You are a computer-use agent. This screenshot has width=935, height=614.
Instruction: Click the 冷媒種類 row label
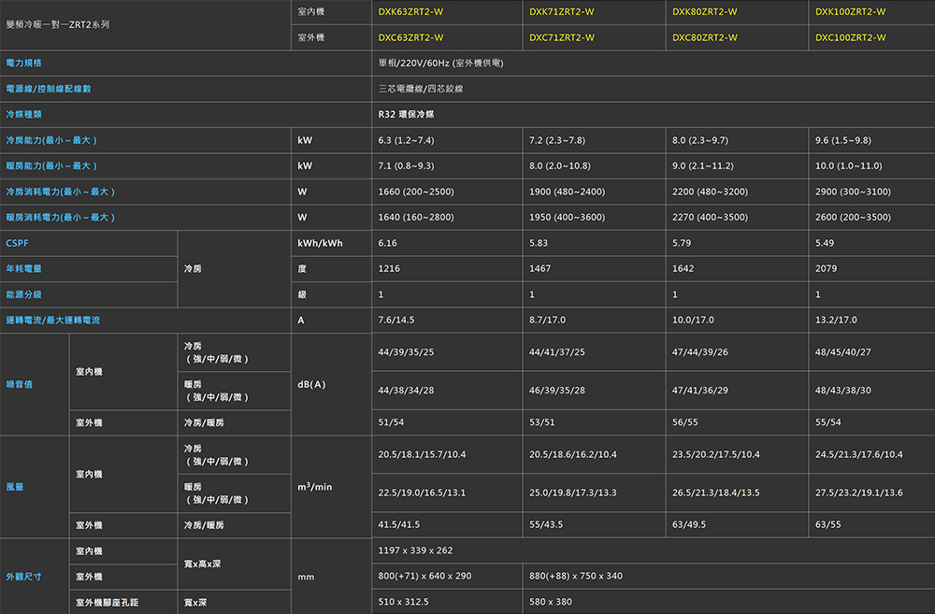pos(24,114)
